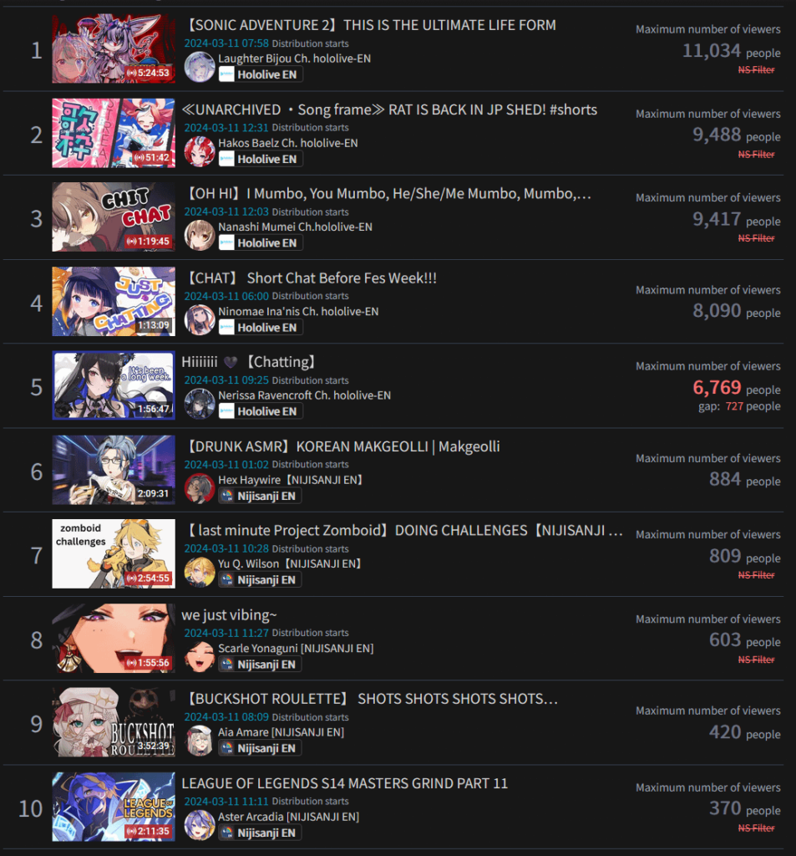Viewport: 796px width, 856px height.
Task: Click Aster Arcadia avatar icon
Action: (199, 825)
